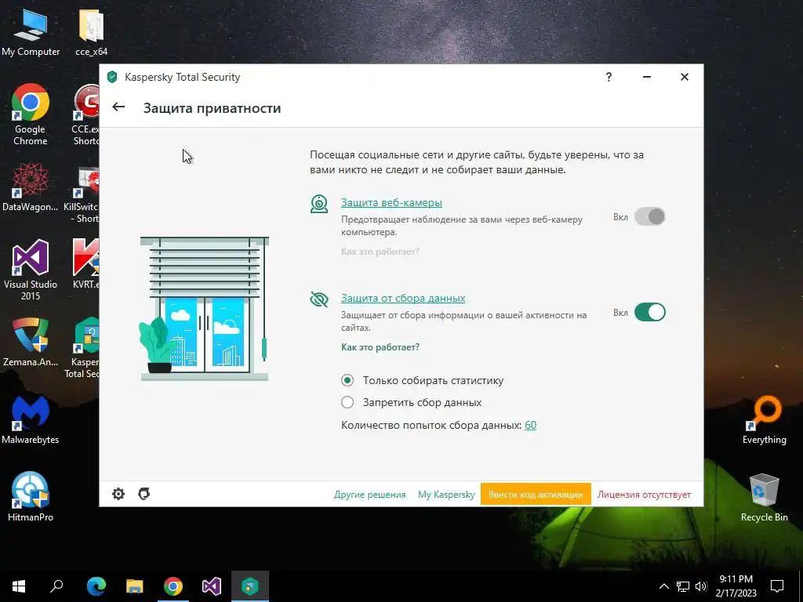
Task: Select Visual Studio 2015 desktop shortcut
Action: [31, 270]
